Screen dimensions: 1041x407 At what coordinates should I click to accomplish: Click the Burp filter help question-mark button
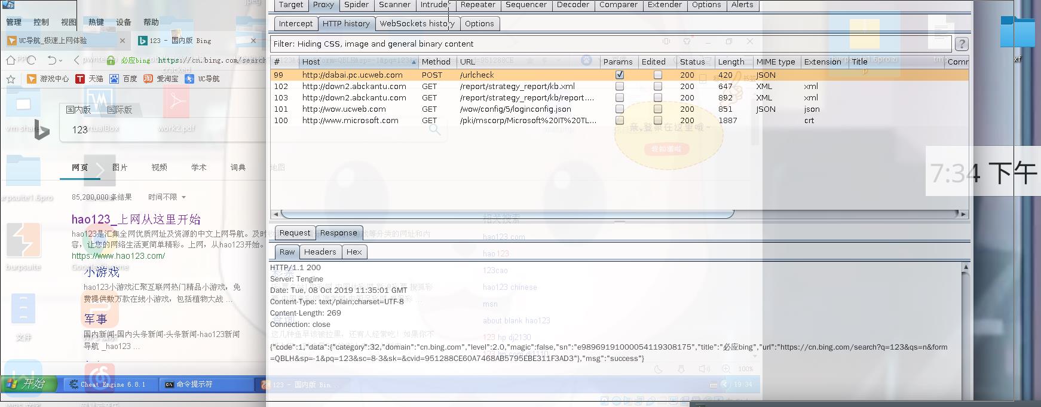tap(962, 44)
